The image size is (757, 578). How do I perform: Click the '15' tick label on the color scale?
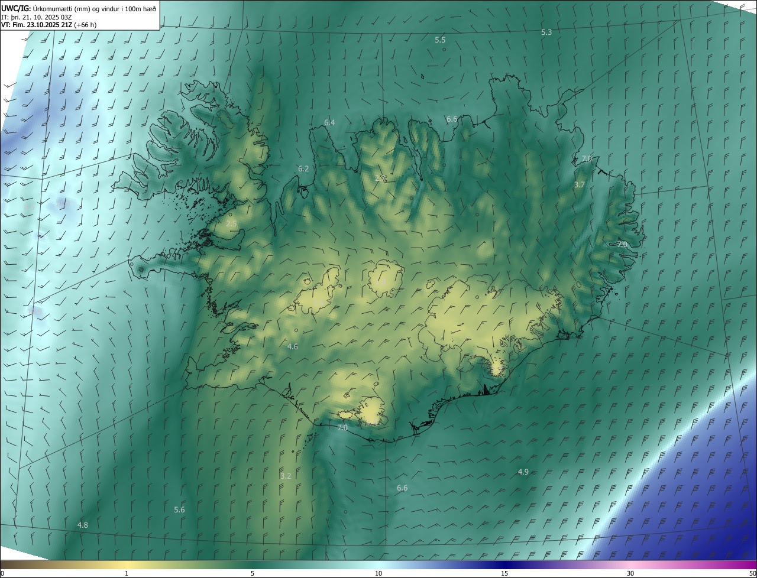[504, 573]
